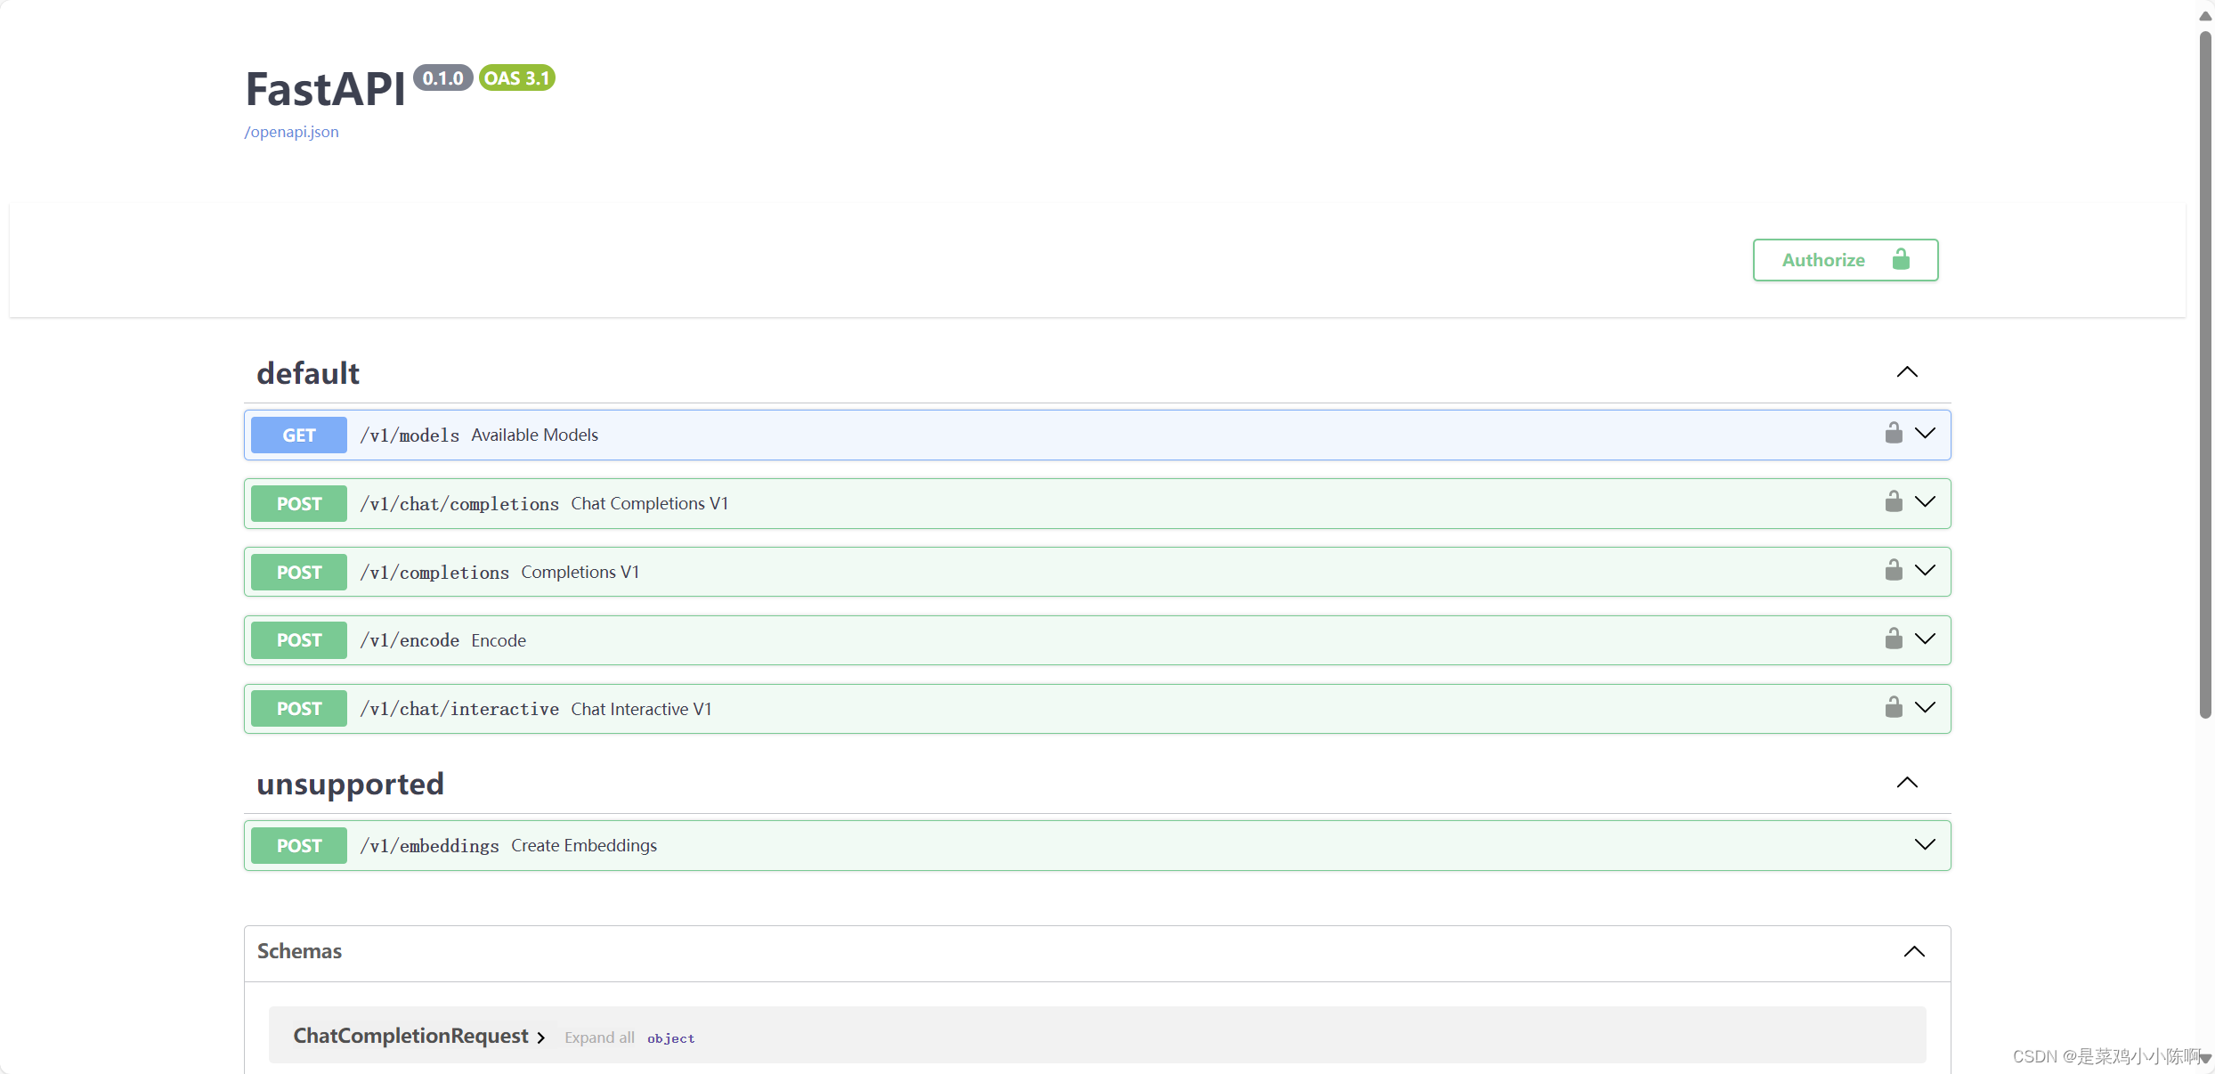The image size is (2215, 1074).
Task: Expand the /v1/chat/completions endpoint chevron
Action: click(1925, 502)
